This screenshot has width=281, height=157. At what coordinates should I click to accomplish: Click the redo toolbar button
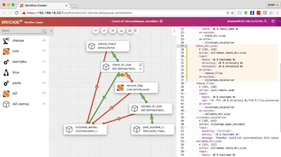pyautogui.click(x=104, y=31)
